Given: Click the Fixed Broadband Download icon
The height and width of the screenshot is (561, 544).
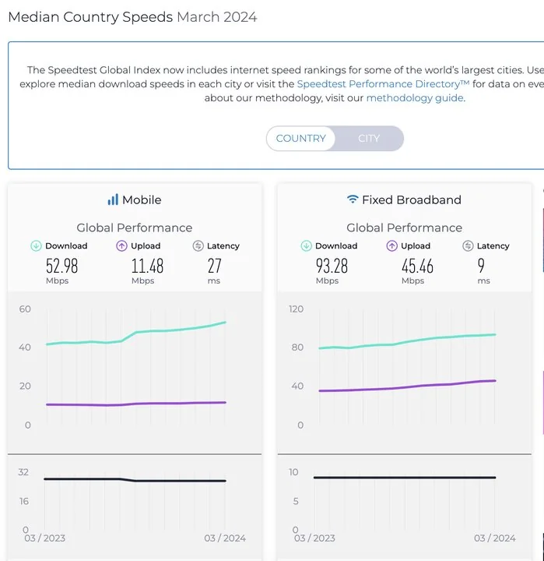Looking at the screenshot, I should (x=306, y=245).
